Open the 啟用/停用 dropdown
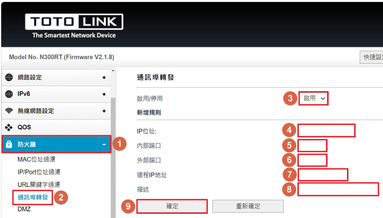This screenshot has height=218, width=383. (x=314, y=98)
